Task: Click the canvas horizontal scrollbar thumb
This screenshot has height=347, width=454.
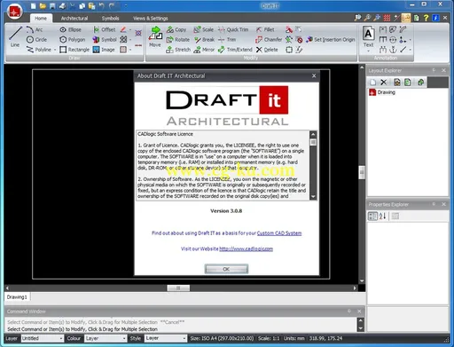Action: 178,288
